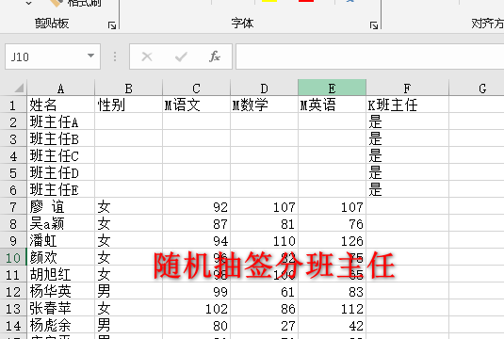Select cell containing 班主任C
The image size is (504, 339).
[x=60, y=155]
